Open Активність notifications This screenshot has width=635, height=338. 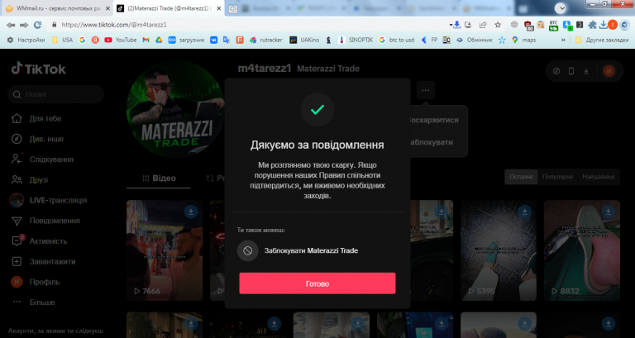[39, 241]
